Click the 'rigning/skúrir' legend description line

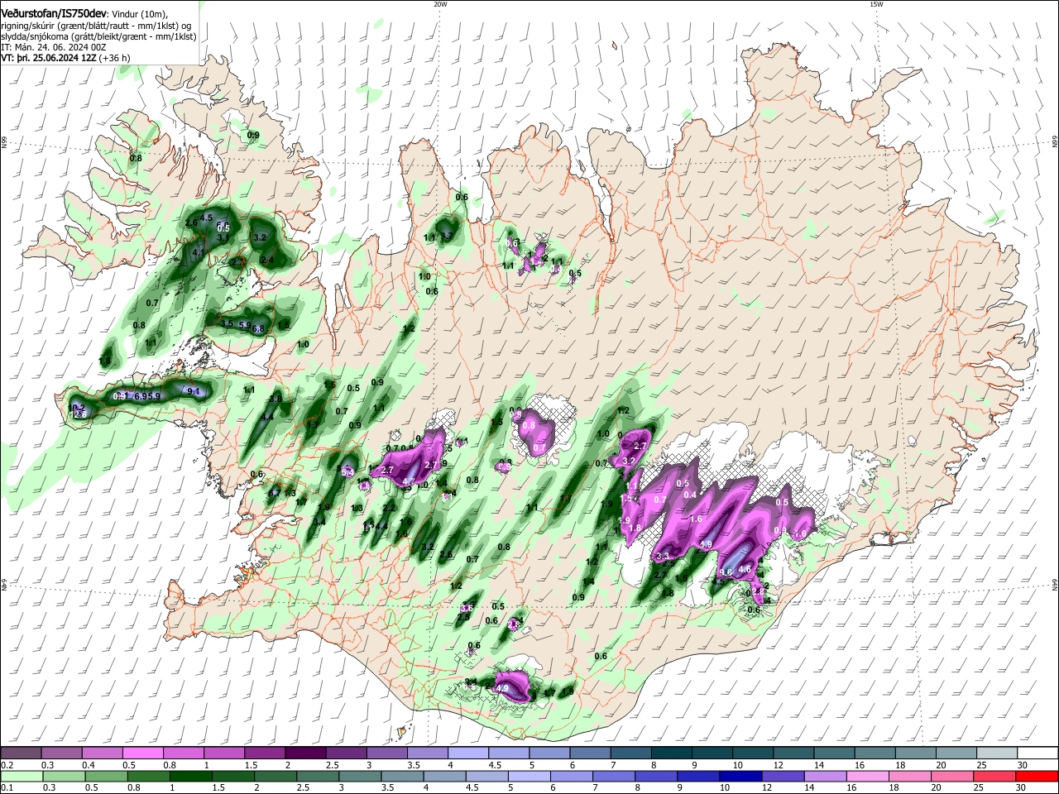(x=97, y=26)
